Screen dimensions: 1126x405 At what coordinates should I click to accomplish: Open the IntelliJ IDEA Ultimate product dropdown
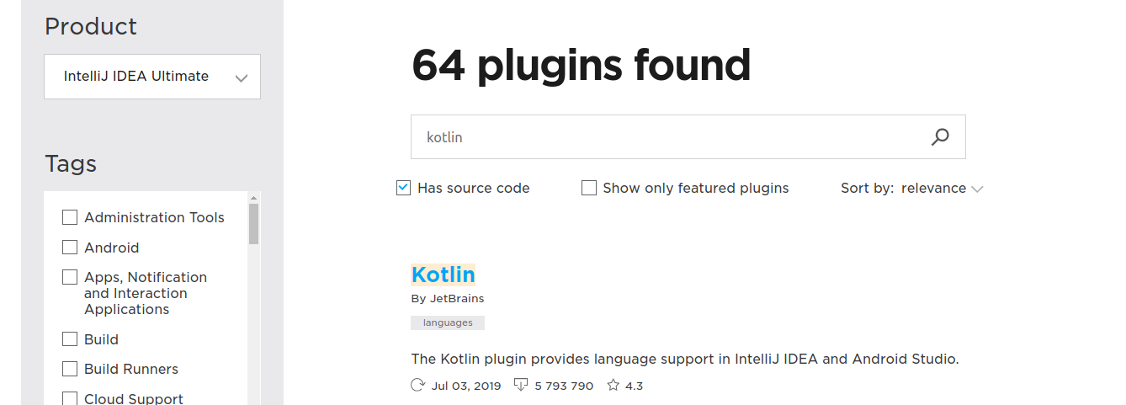coord(152,77)
